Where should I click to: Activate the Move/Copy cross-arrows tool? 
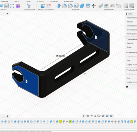coord(94,6)
